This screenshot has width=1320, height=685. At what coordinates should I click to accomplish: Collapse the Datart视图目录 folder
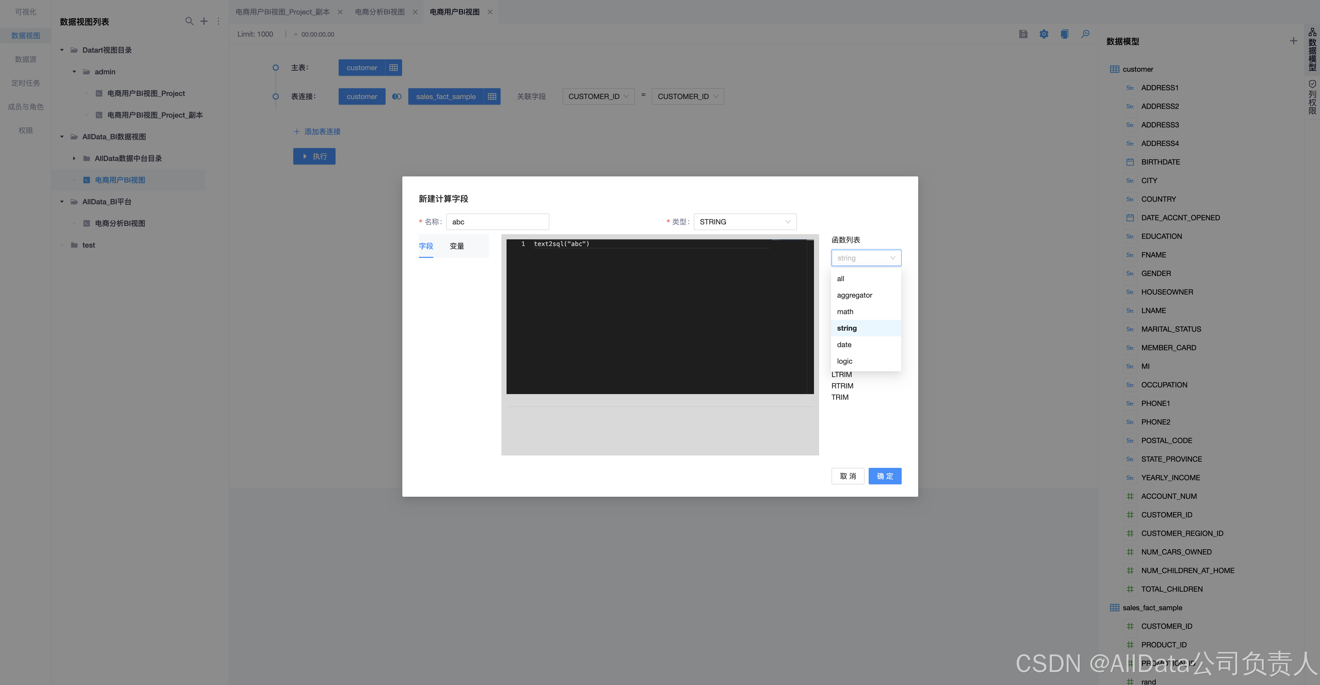pyautogui.click(x=62, y=50)
